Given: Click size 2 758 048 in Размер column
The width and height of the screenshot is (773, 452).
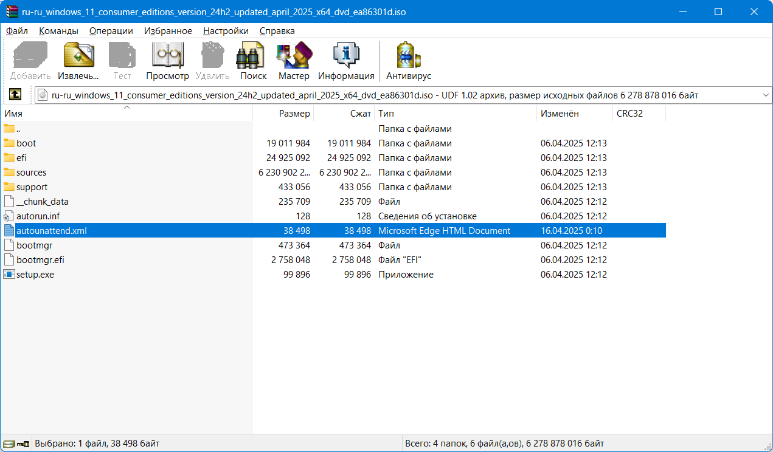Looking at the screenshot, I should tap(291, 260).
